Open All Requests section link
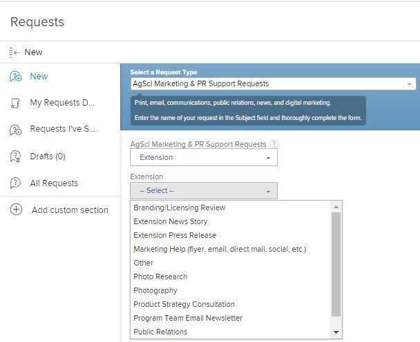The width and height of the screenshot is (420, 342). (54, 183)
